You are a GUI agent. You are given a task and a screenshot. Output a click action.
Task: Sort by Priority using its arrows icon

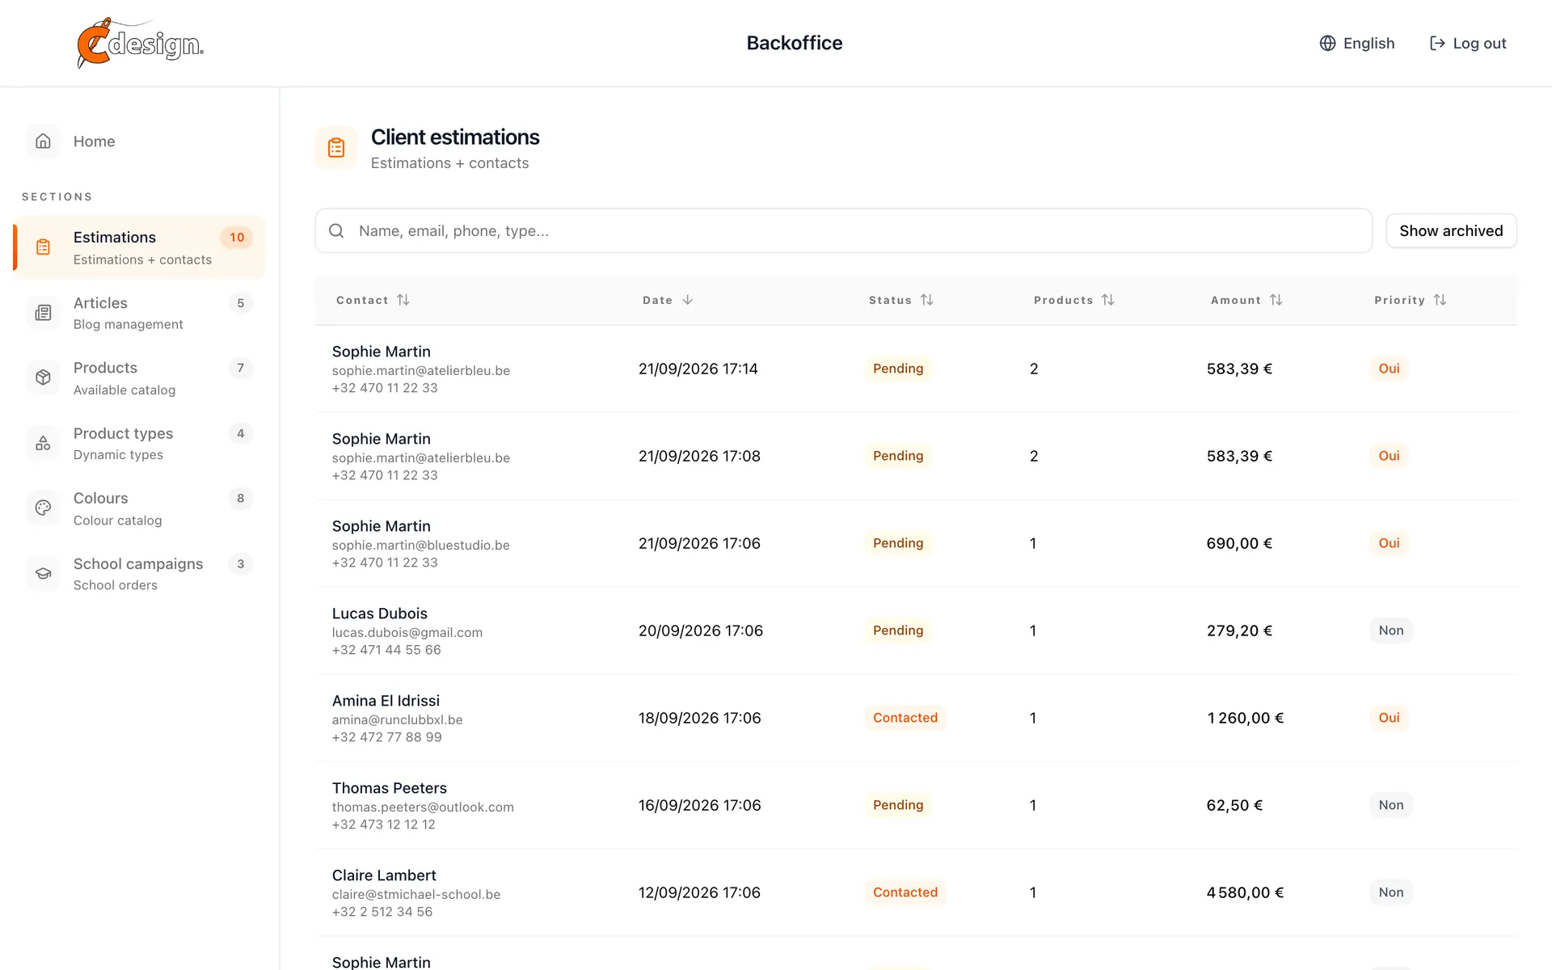pyautogui.click(x=1440, y=300)
